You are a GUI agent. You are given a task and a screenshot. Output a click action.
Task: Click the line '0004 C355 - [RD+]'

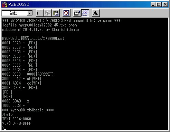20,56
